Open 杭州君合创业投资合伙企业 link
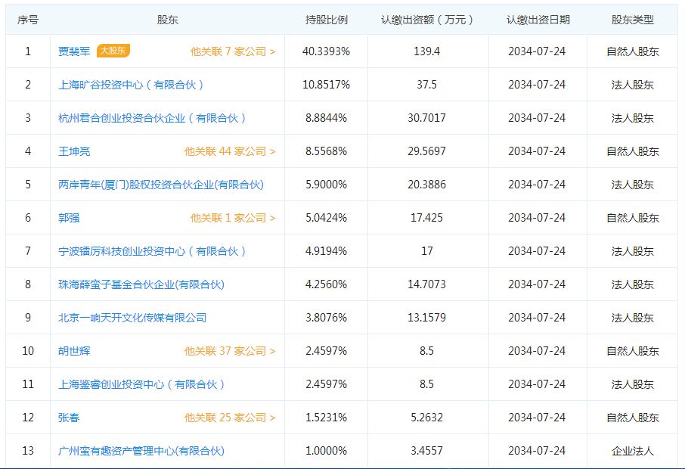The width and height of the screenshot is (685, 469). 152,118
